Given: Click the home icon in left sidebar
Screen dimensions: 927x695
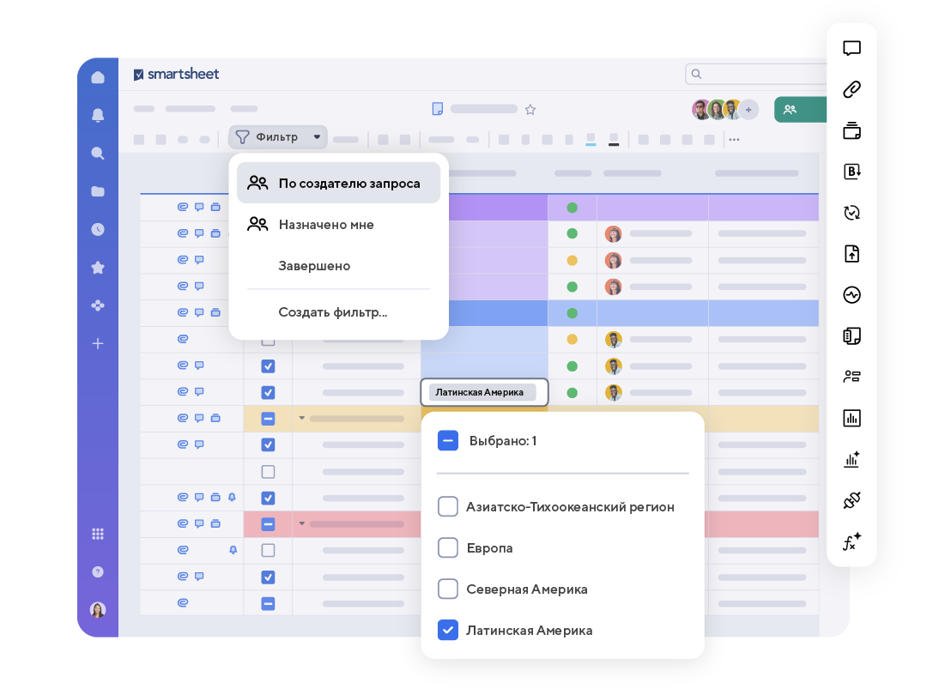Looking at the screenshot, I should [98, 78].
